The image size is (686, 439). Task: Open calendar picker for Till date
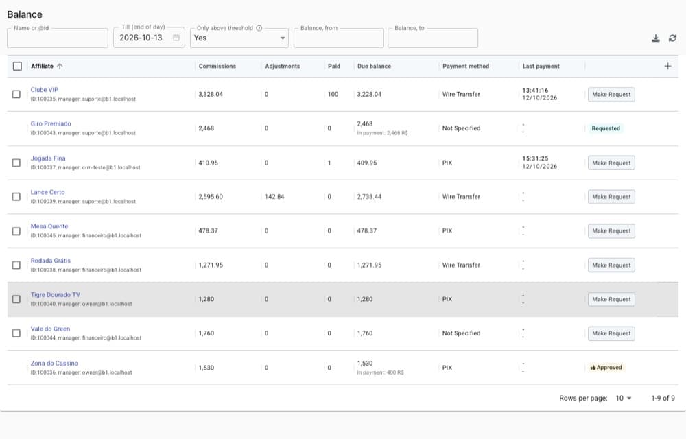(x=176, y=38)
